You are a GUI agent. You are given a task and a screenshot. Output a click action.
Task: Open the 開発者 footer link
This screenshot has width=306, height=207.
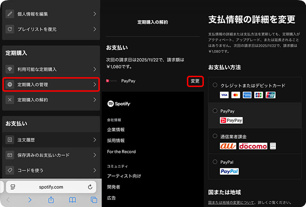pyautogui.click(x=113, y=187)
